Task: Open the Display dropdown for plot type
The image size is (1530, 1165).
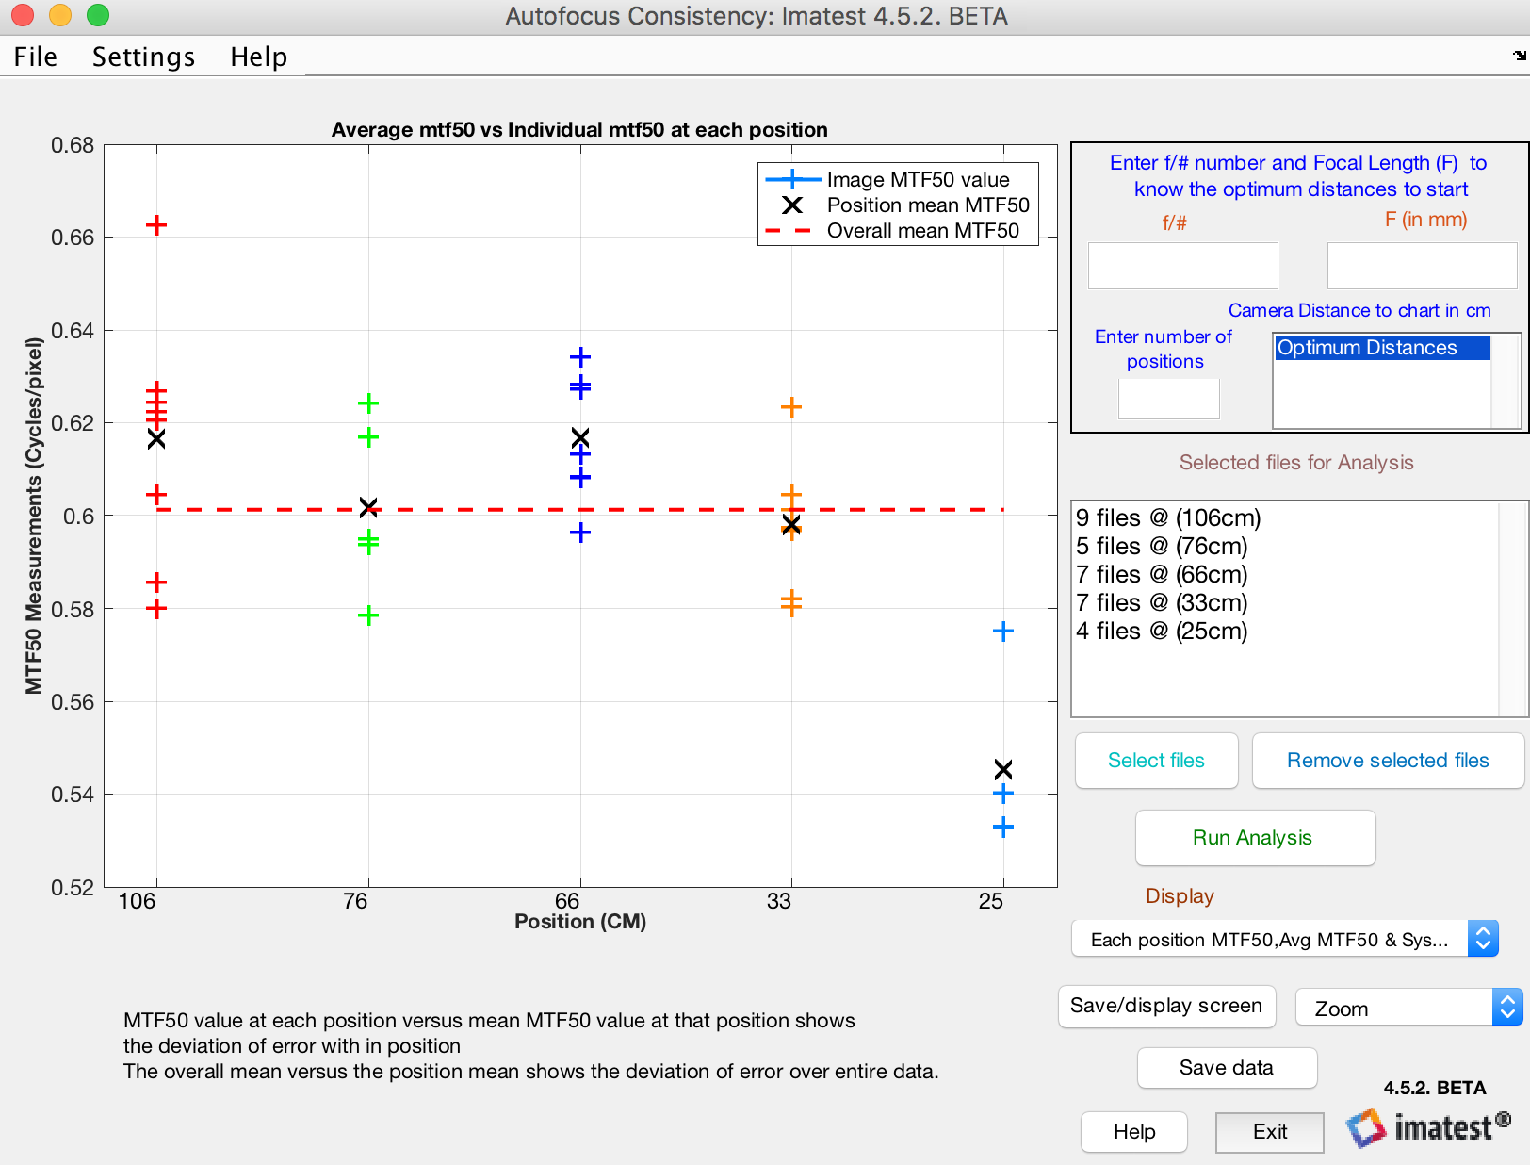Action: click(1284, 939)
